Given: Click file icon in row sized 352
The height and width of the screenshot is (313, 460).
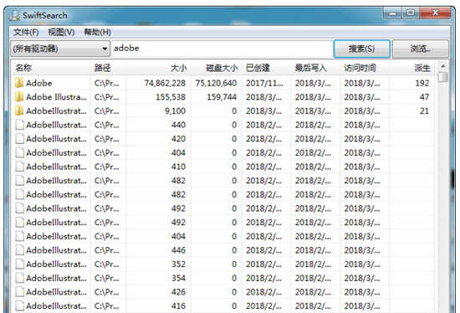Looking at the screenshot, I should [19, 264].
